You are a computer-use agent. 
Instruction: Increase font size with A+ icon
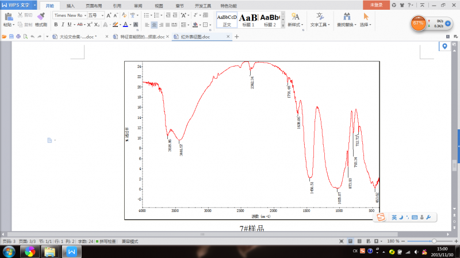[x=109, y=16]
